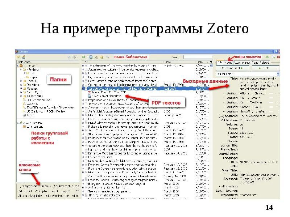290x217 pixels.
Task: Click the Issue field value 11
Action: [x=241, y=128]
